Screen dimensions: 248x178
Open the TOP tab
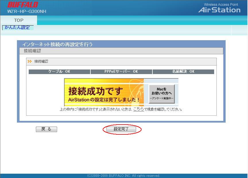19,20
